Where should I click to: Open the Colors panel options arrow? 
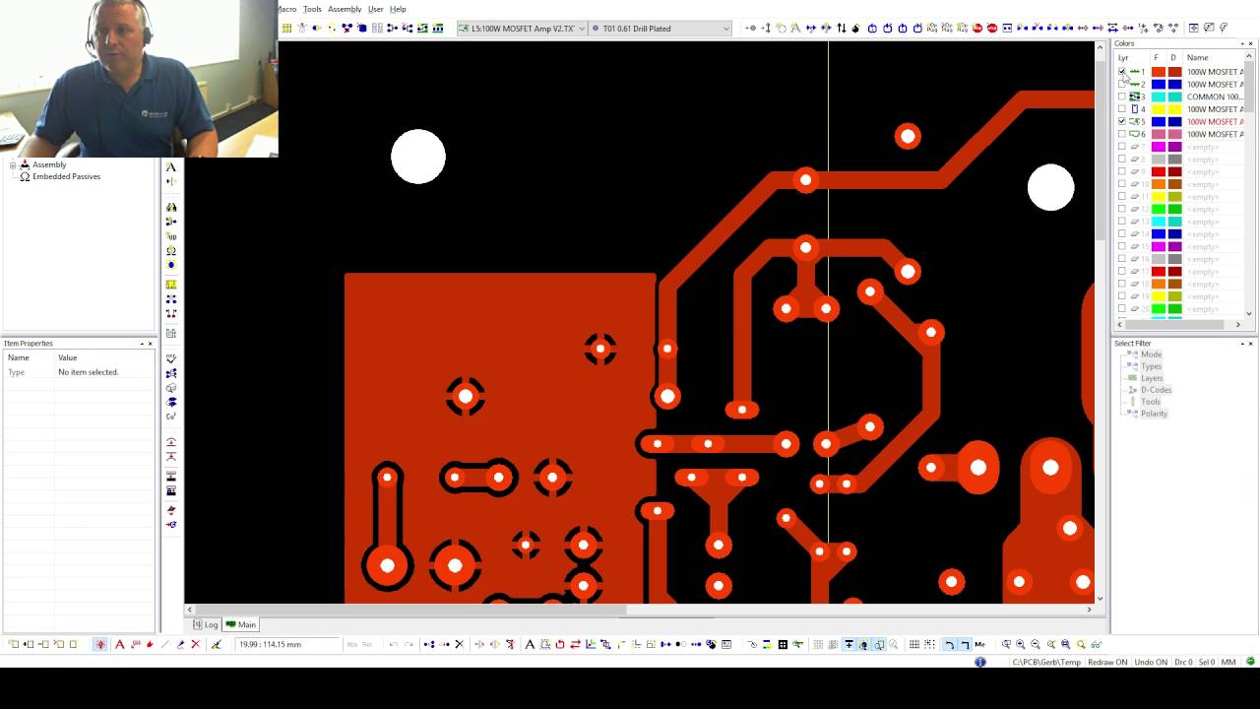click(x=1240, y=43)
